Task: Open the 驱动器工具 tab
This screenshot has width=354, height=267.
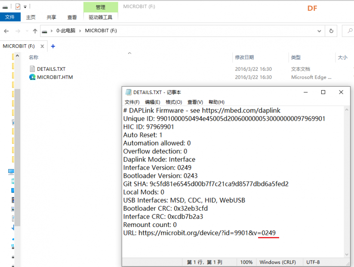Action: coord(101,17)
